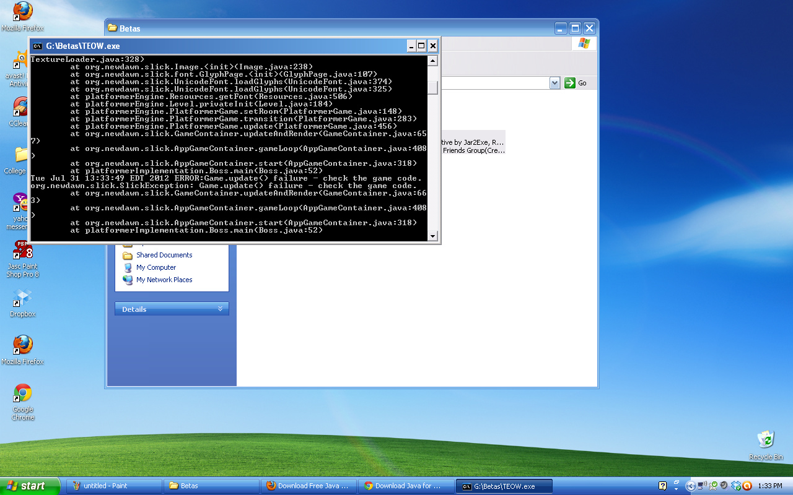The image size is (793, 495).
Task: Open the small down-arrow menu on taskbar
Action: coord(677,490)
